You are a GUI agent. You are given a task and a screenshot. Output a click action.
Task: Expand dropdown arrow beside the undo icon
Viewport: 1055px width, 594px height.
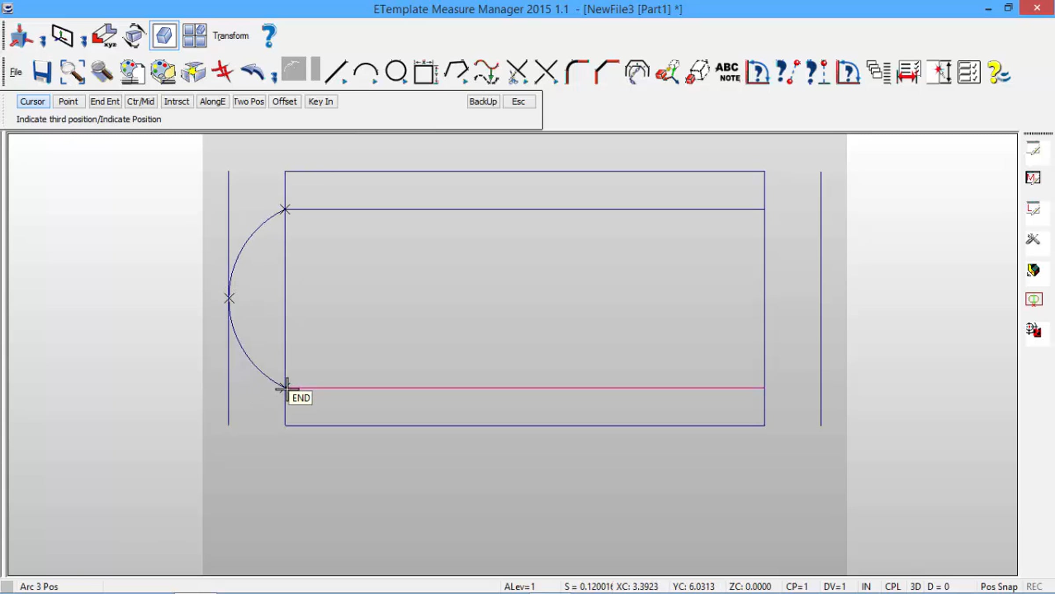(x=274, y=77)
